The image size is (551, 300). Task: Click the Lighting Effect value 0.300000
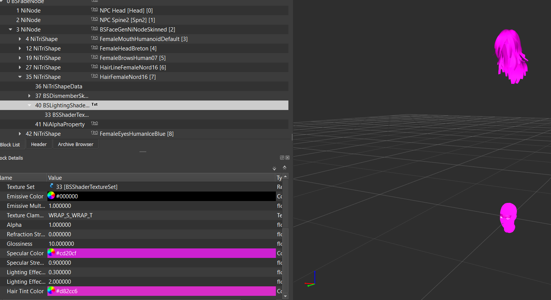[60, 272]
